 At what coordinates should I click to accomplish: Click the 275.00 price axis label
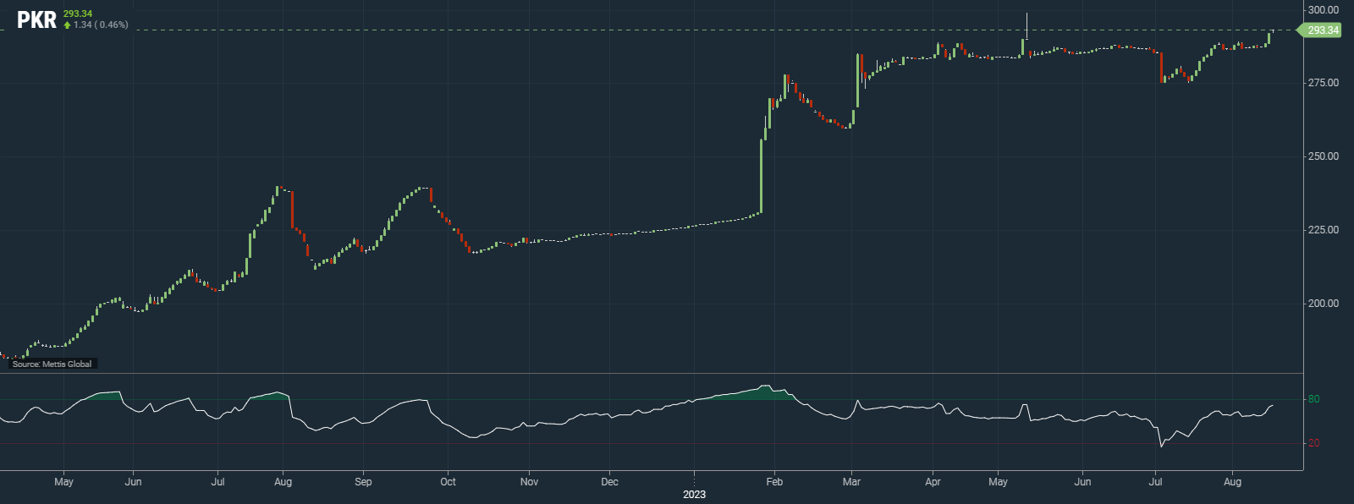(x=1324, y=83)
